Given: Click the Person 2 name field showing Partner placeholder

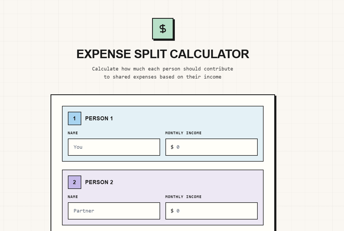Looking at the screenshot, I should point(114,211).
